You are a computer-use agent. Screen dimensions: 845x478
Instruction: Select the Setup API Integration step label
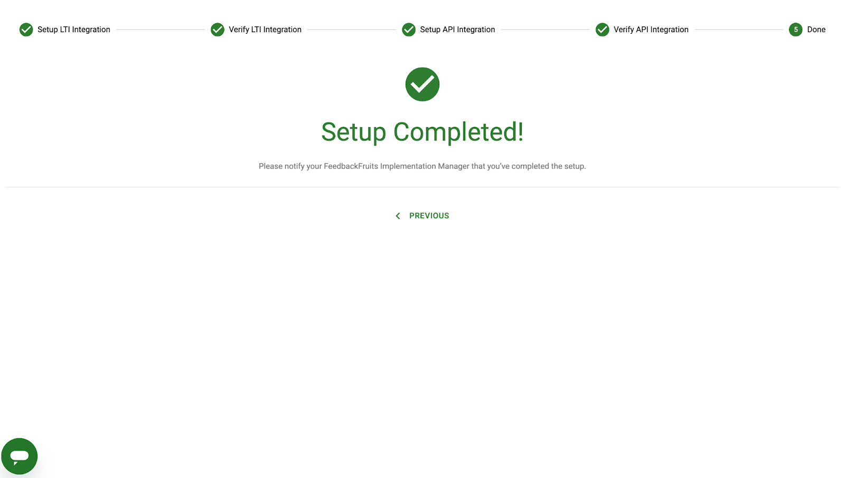(457, 30)
